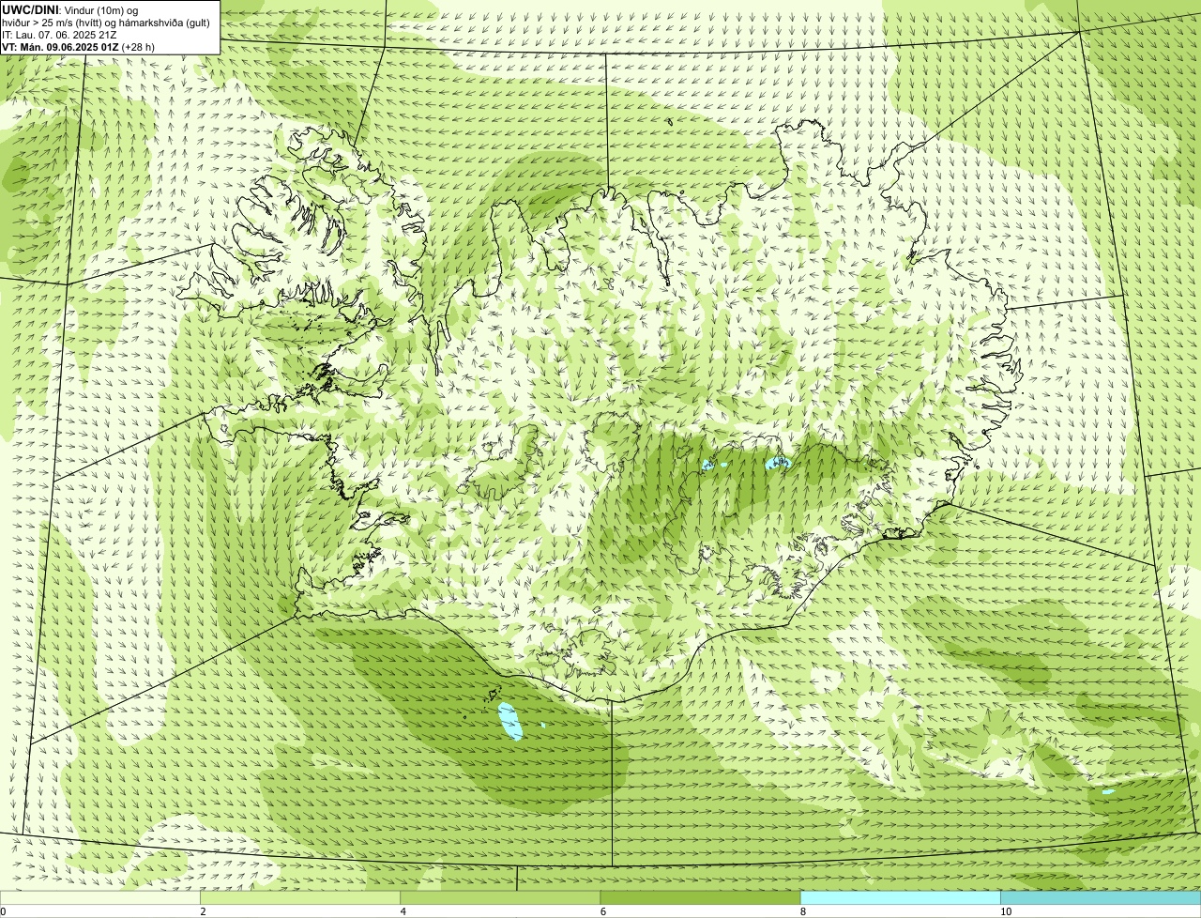Screen dimensions: 1201x918
Task: Click the legend scale label "10"
Action: pos(1006,911)
